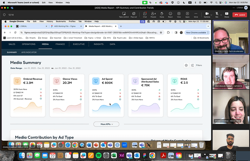Open the dashboard settings gear icon
This screenshot has height=161, width=250.
pos(186,65)
